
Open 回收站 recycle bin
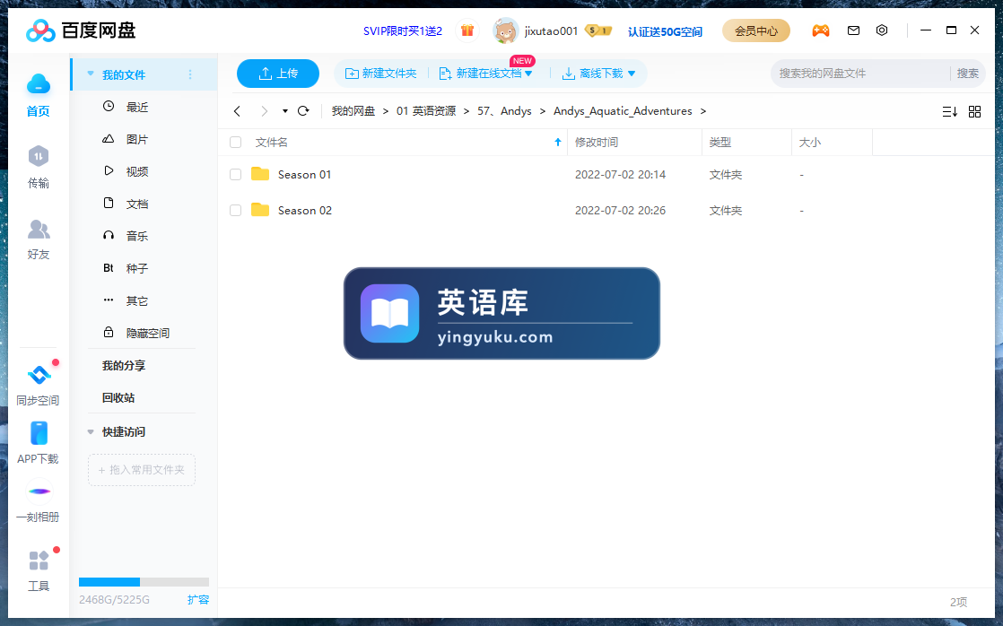(x=118, y=397)
